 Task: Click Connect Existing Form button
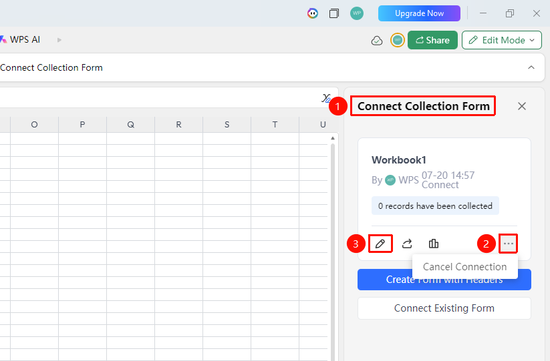pos(444,308)
